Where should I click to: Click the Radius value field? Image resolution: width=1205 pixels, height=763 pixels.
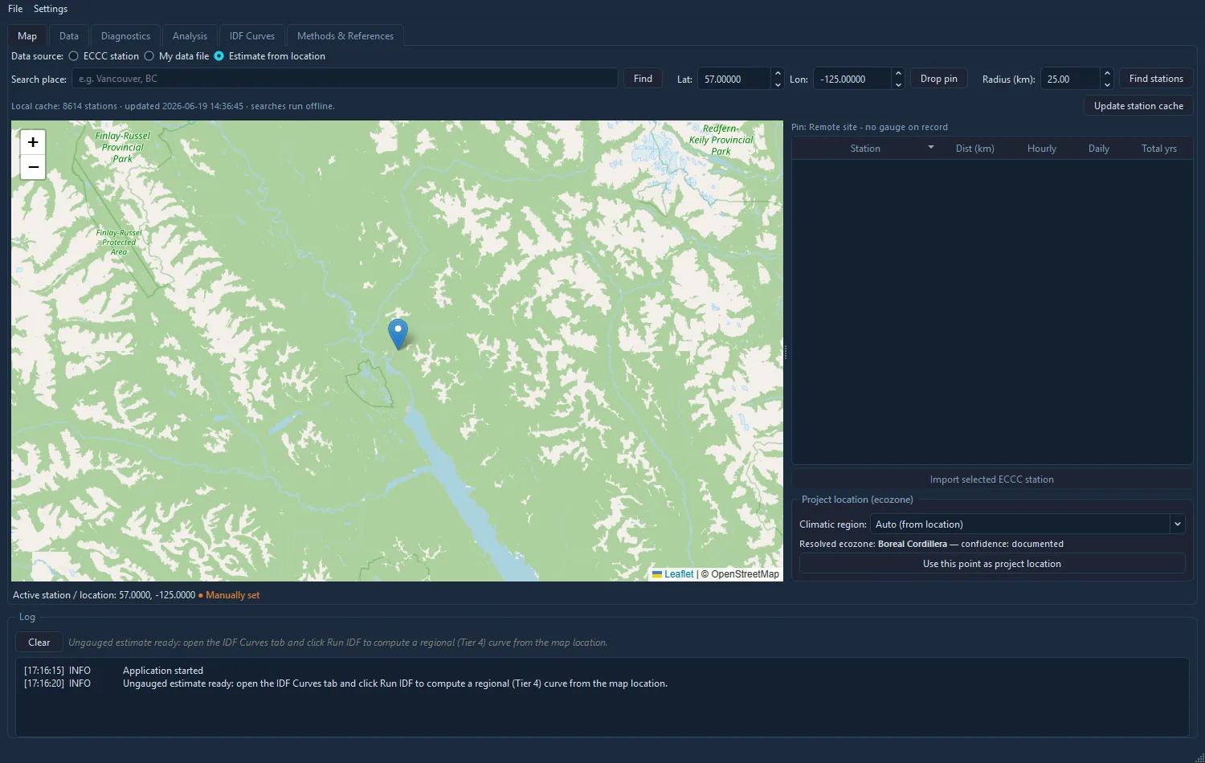pos(1070,79)
